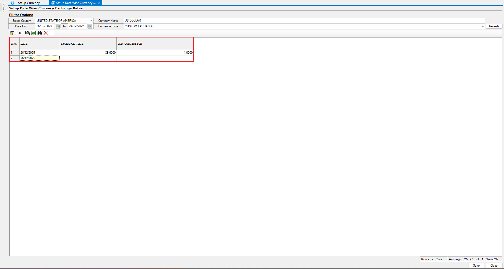Image resolution: width=504 pixels, height=269 pixels.
Task: Select the 89.6000 exchange rate cell
Action: pyautogui.click(x=88, y=53)
